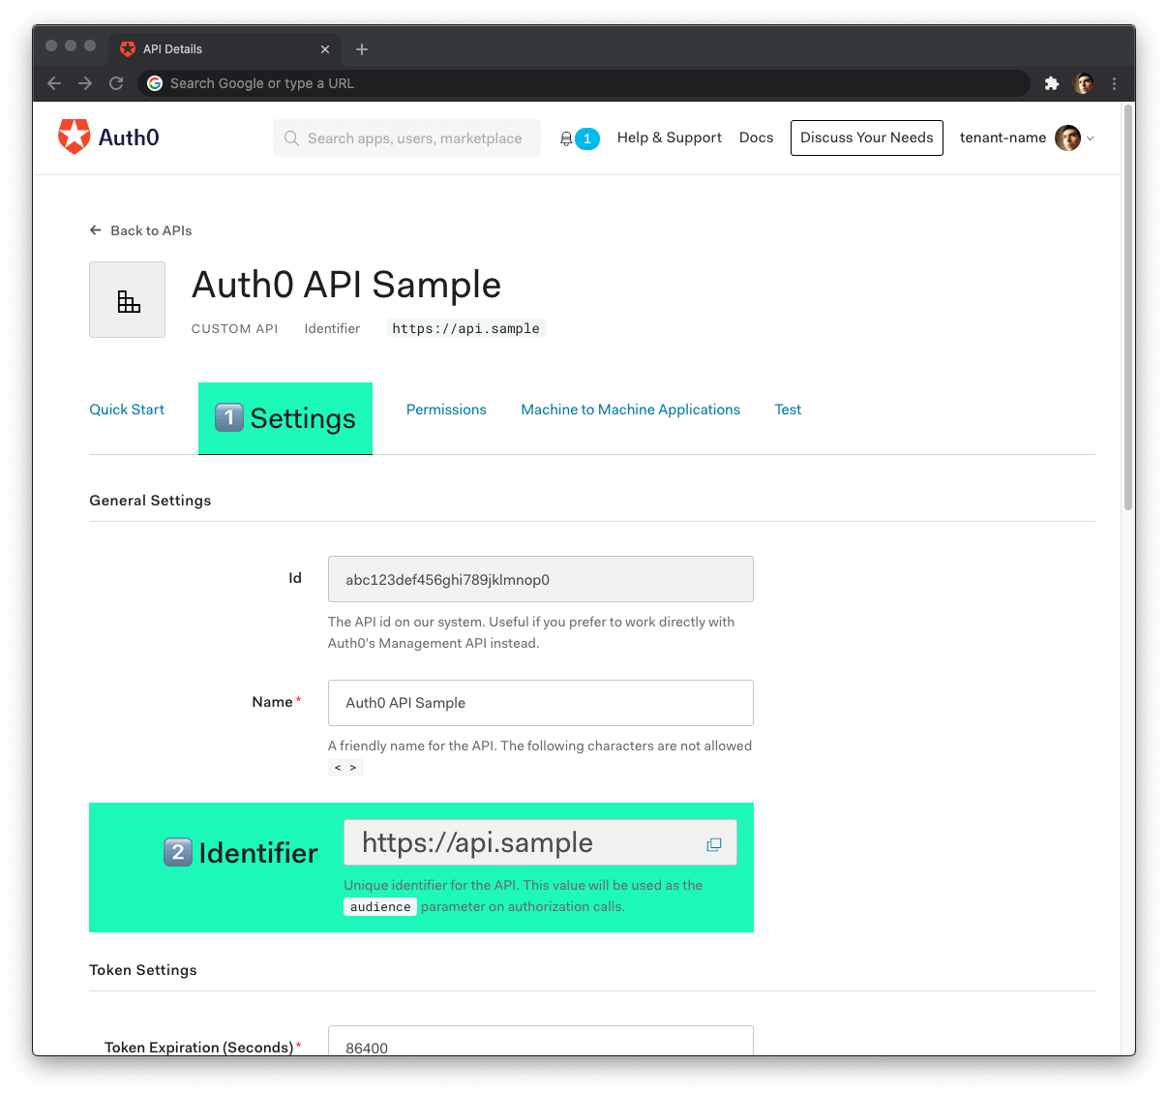The height and width of the screenshot is (1096, 1168).
Task: Go forward in browser history
Action: coord(85,83)
